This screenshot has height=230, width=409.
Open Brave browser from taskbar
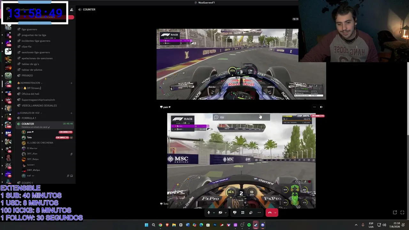coord(167,225)
